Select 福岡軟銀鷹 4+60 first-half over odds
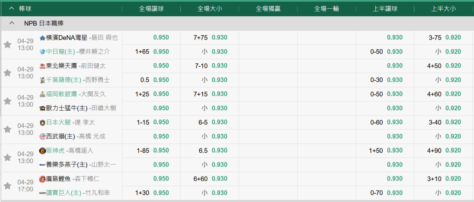The image size is (474, 202). pos(453,94)
